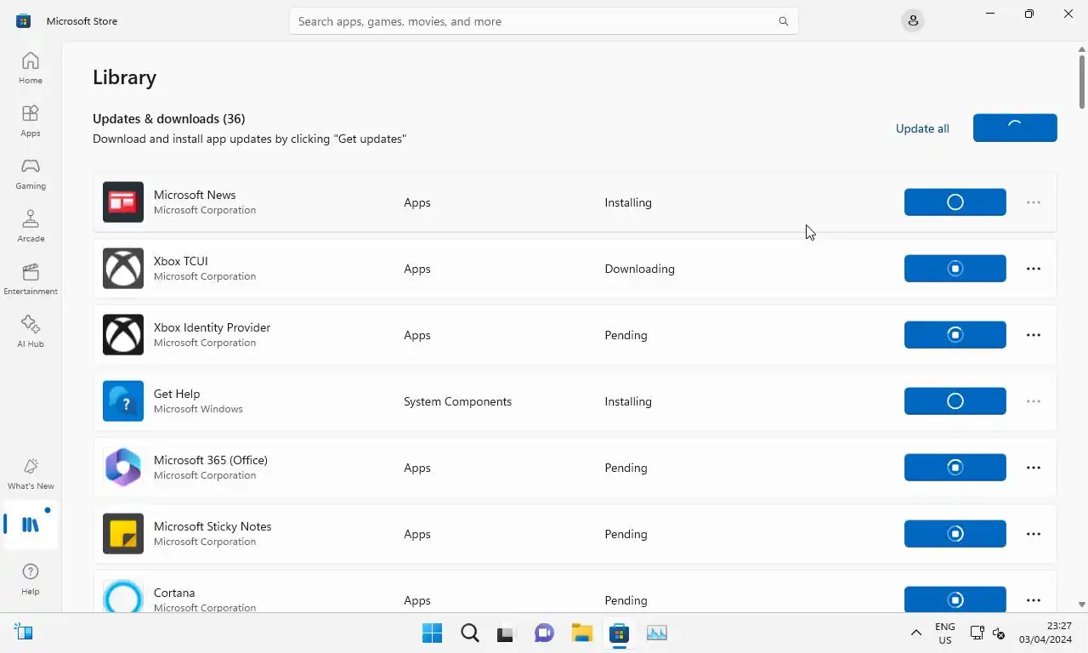
Task: Open What's New in sidebar
Action: click(x=31, y=474)
